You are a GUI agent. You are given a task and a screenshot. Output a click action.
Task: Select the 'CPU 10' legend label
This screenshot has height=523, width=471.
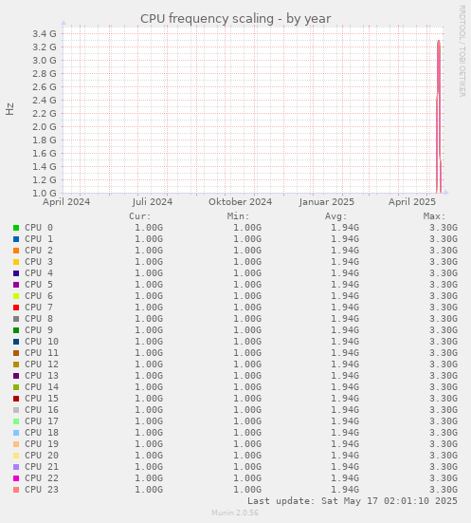pyautogui.click(x=42, y=342)
